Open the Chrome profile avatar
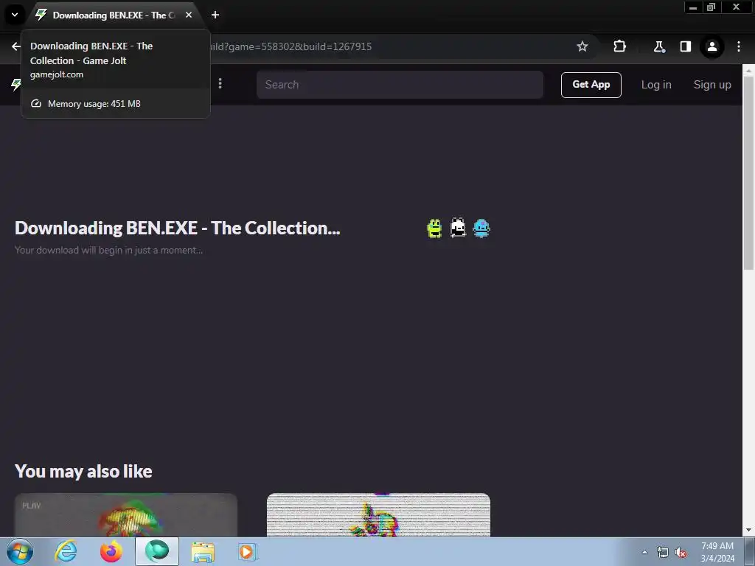This screenshot has width=755, height=566. coord(711,46)
